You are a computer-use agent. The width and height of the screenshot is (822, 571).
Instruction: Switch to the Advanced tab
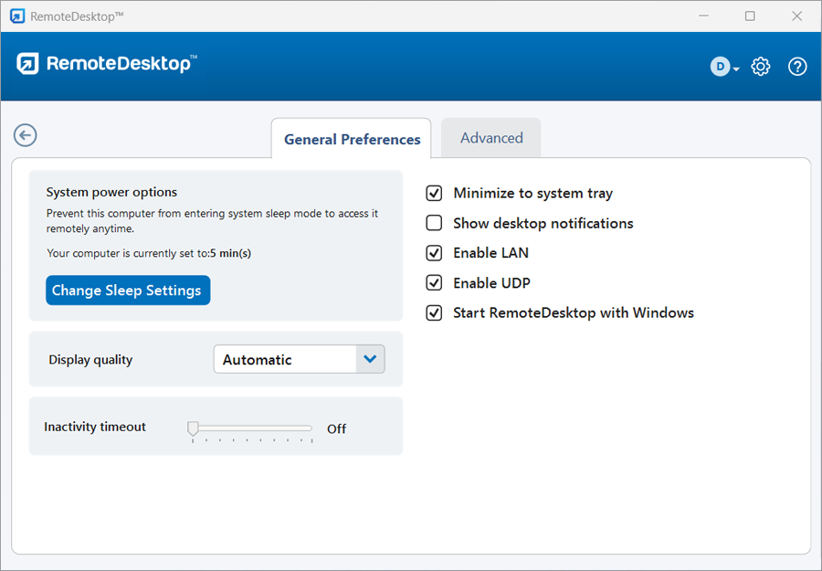click(x=491, y=138)
